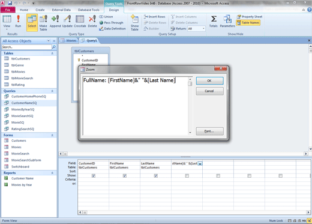The image size is (312, 224).
Task: Toggle Table Names visibility
Action: point(248,23)
